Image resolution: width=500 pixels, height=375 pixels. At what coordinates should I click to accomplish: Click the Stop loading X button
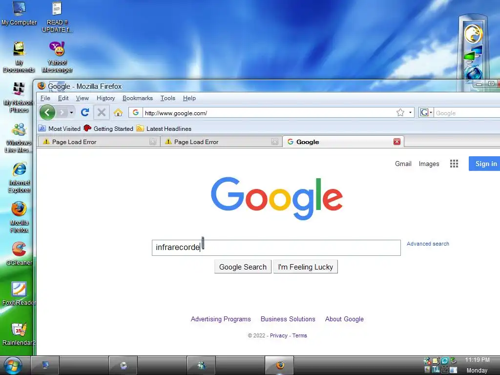click(102, 112)
